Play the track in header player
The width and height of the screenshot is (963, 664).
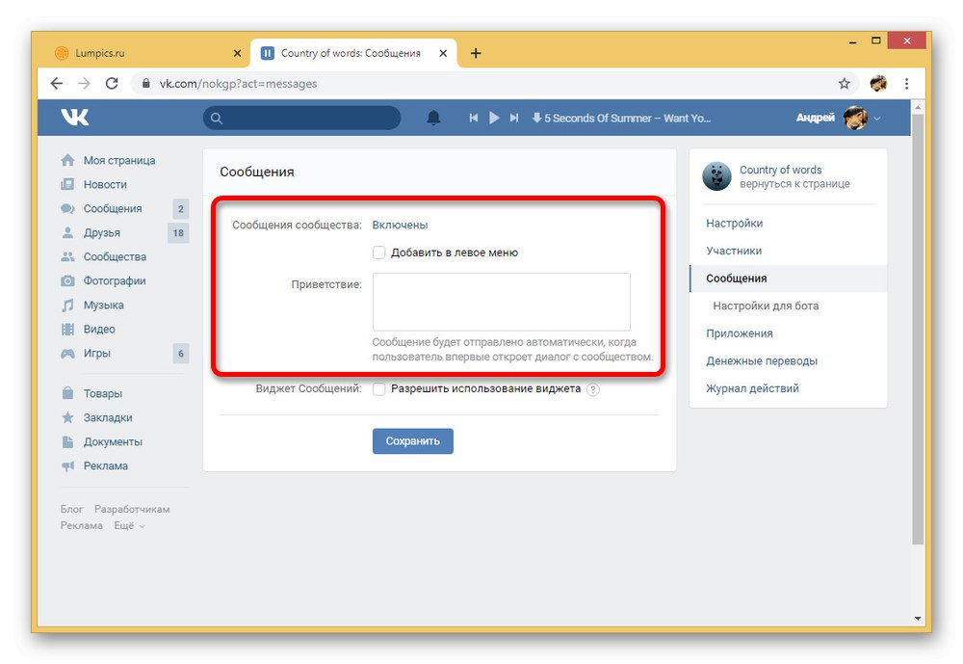pyautogui.click(x=494, y=118)
